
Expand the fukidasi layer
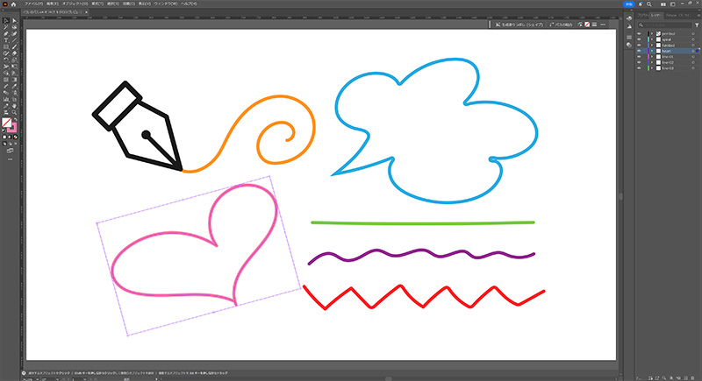pos(651,46)
